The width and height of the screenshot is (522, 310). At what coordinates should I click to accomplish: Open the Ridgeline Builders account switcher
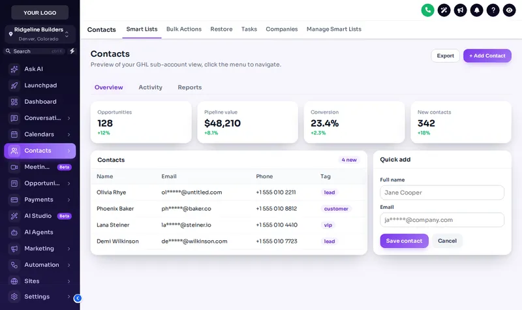pyautogui.click(x=40, y=34)
